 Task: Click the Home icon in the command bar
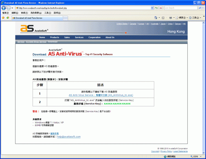click(x=156, y=18)
